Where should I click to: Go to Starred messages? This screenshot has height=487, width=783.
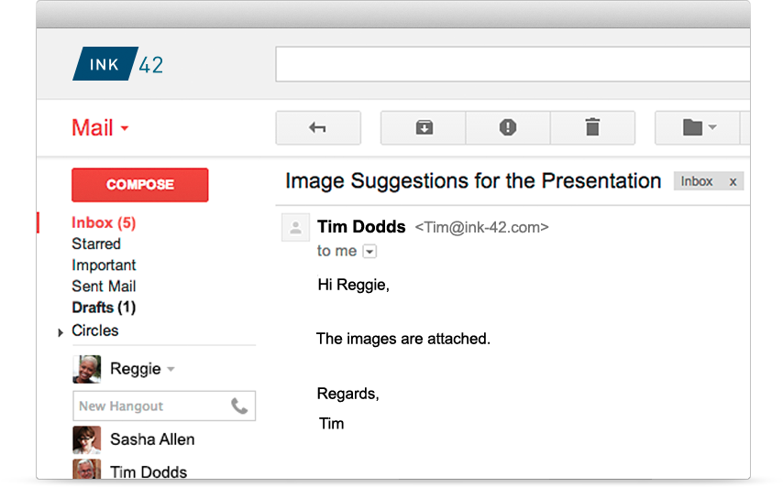(x=96, y=244)
